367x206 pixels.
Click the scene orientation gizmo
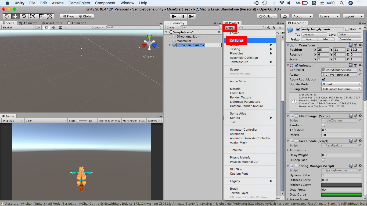(149, 43)
